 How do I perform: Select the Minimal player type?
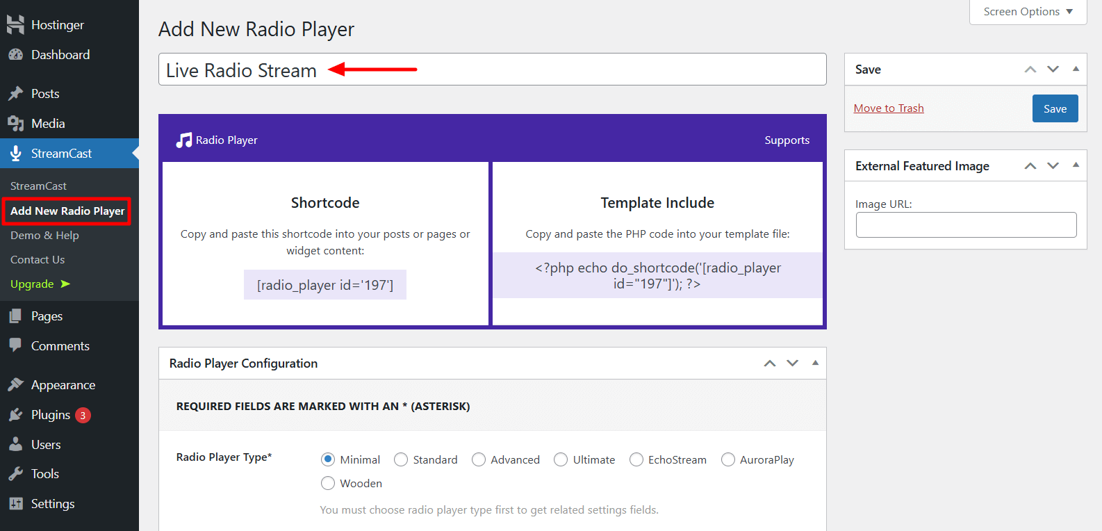[x=328, y=459]
